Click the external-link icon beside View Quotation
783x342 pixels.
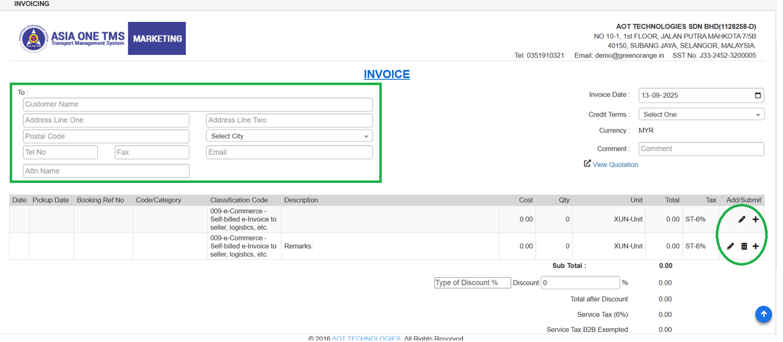(587, 164)
